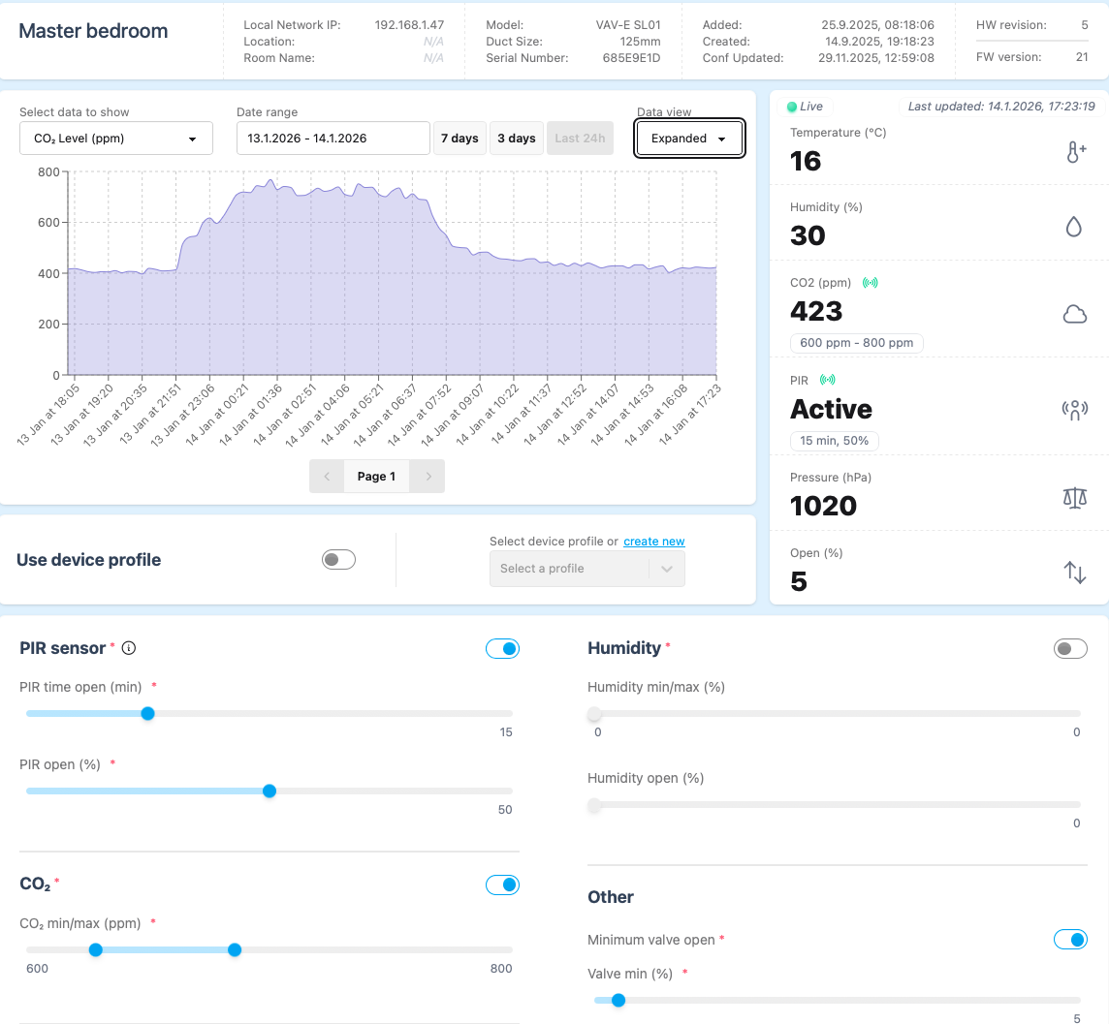The image size is (1109, 1024).
Task: Choose the 3 days range button
Action: coord(517,139)
